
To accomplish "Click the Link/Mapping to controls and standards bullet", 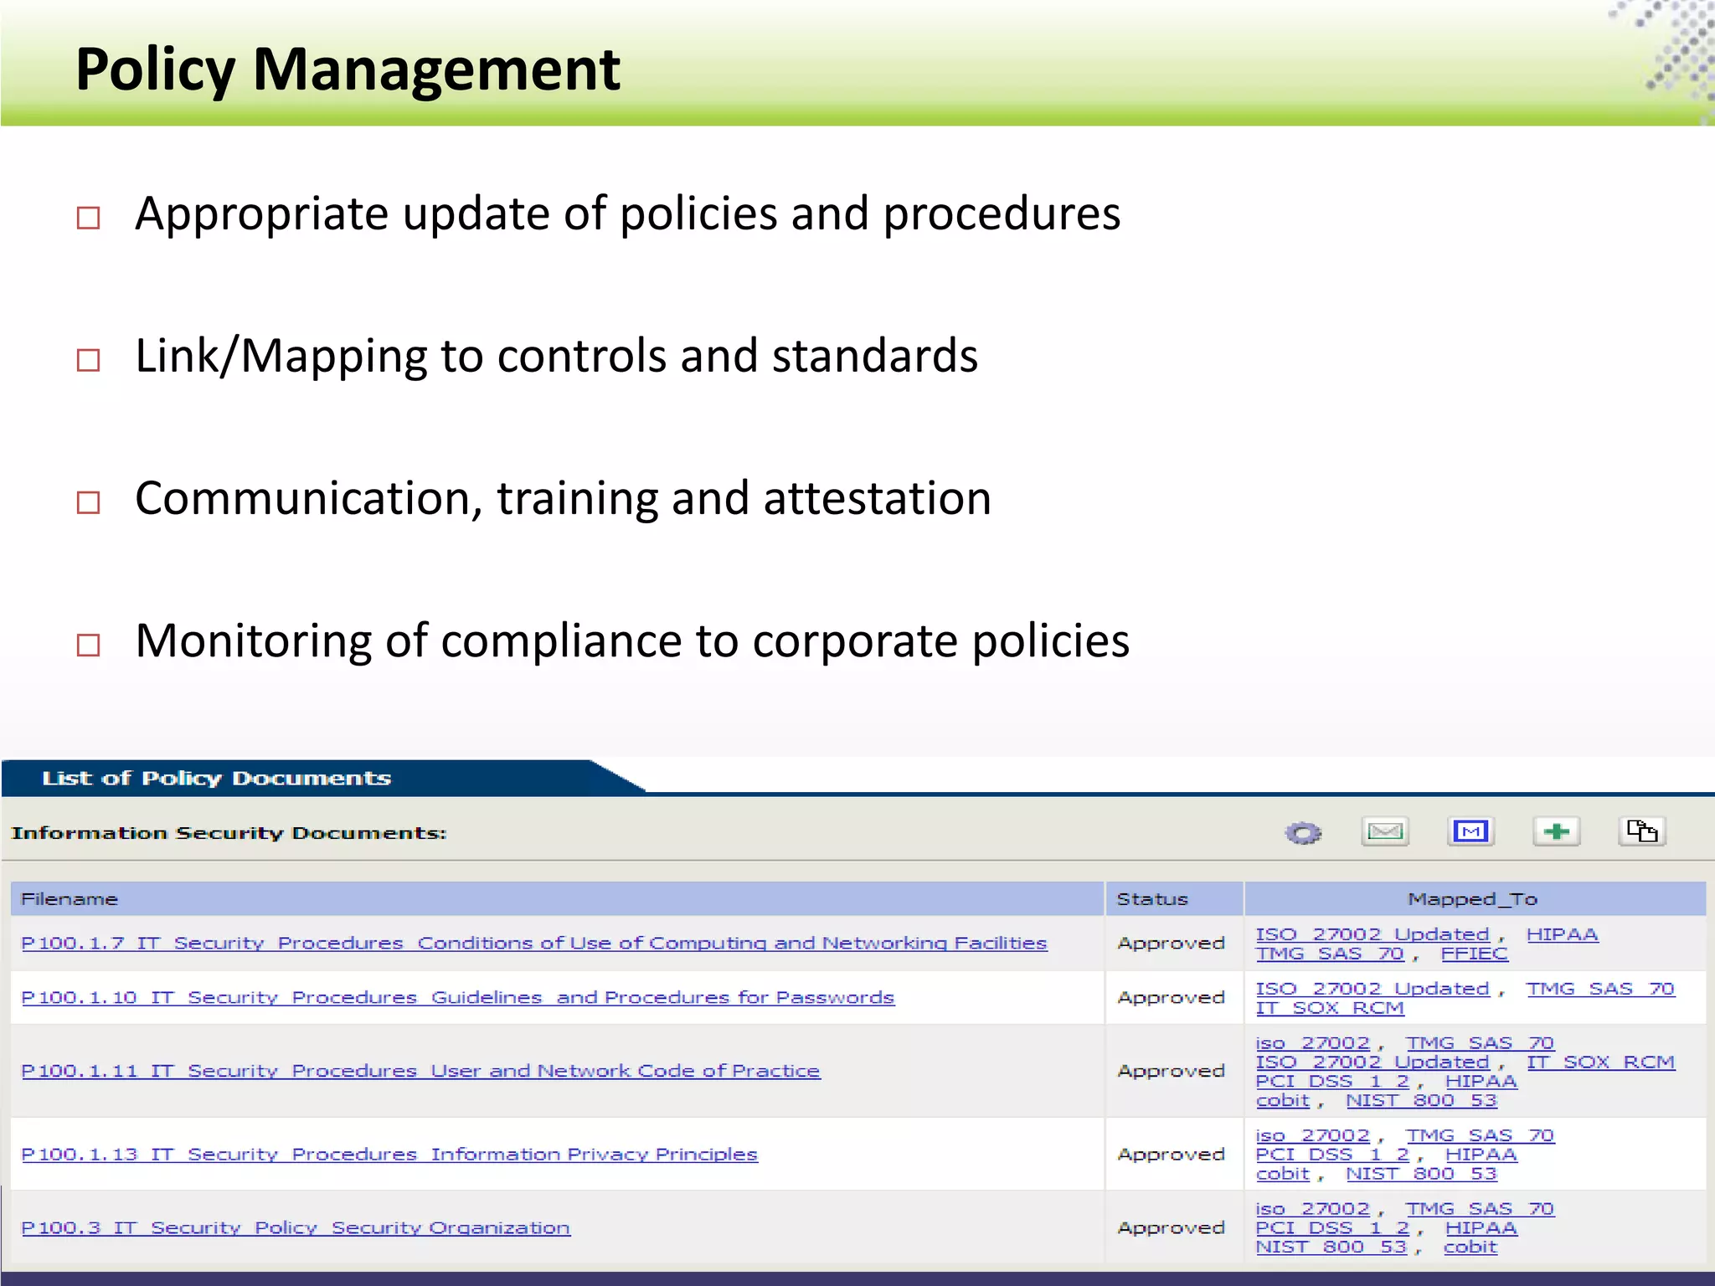I will pyautogui.click(x=557, y=356).
